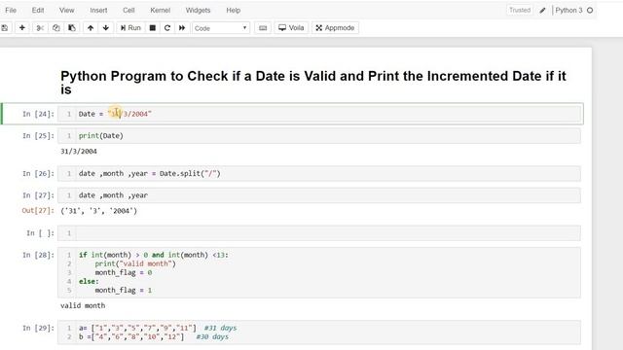Viewport: 623px width, 350px height.
Task: Open the Widgets menu
Action: (198, 11)
